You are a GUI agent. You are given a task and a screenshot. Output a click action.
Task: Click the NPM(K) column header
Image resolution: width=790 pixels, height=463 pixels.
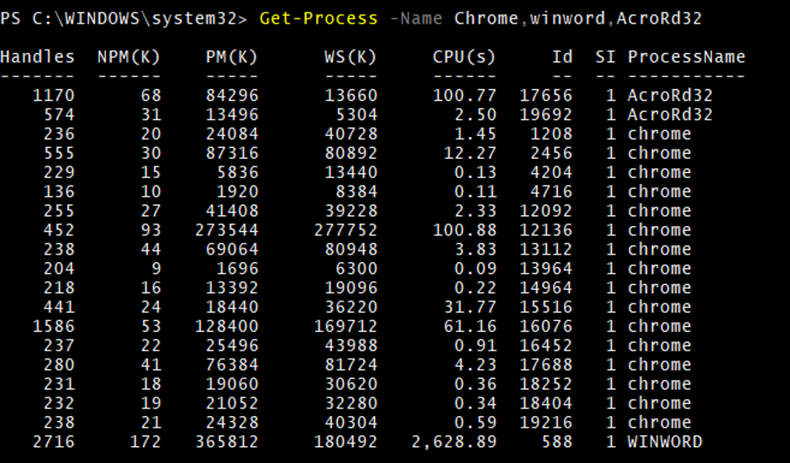point(129,57)
